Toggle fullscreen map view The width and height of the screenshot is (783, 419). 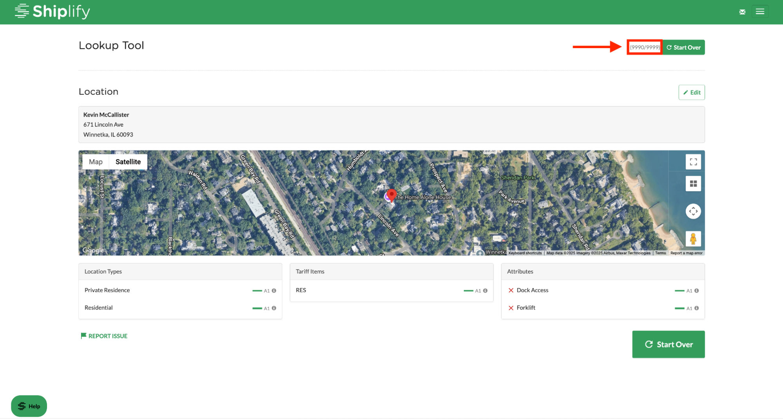(693, 162)
